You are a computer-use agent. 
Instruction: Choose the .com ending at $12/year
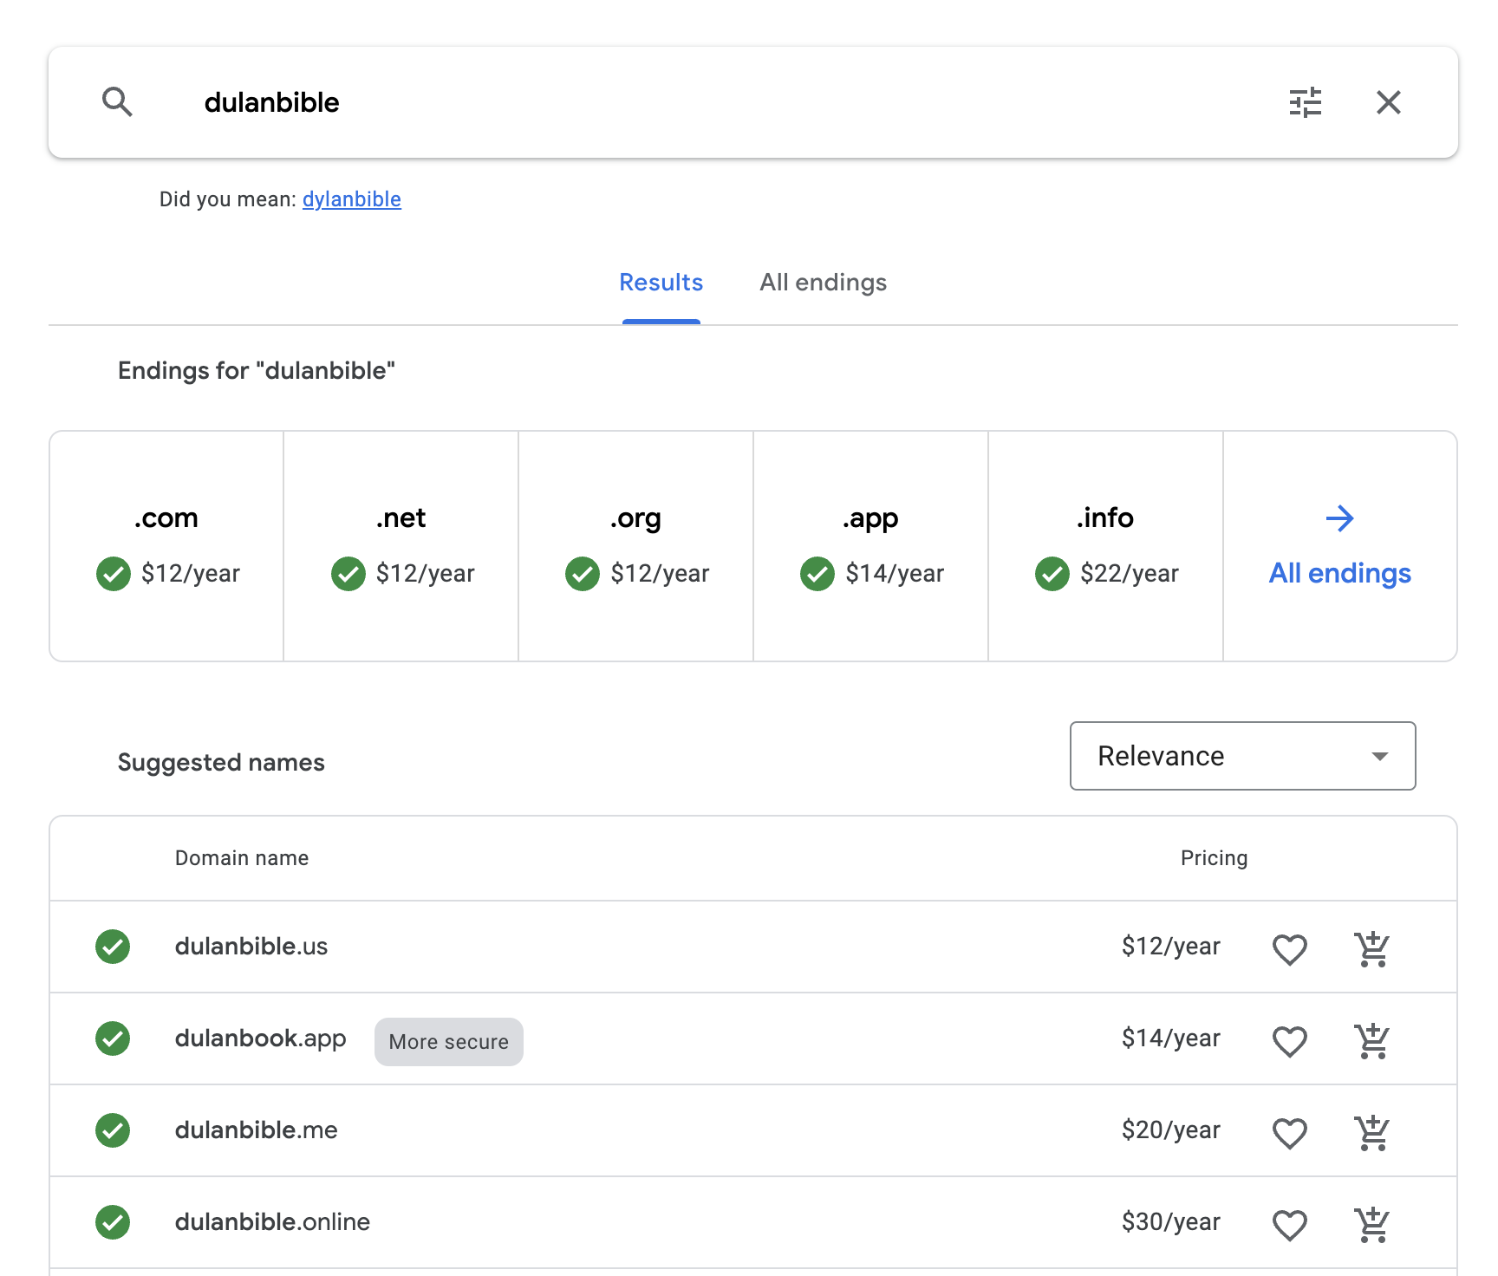[166, 546]
